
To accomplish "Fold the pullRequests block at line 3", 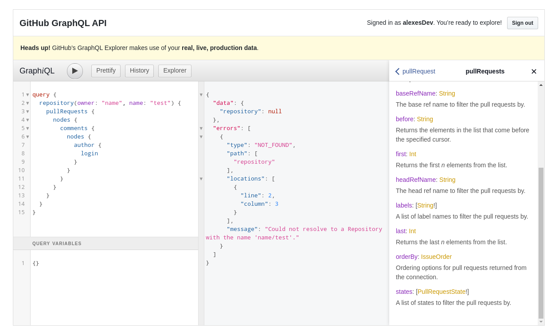I will coord(27,112).
